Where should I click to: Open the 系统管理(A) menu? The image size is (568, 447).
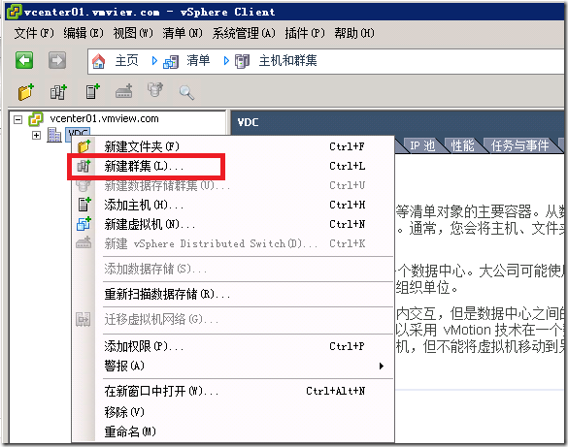point(244,33)
